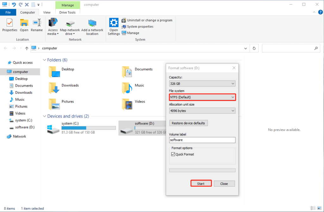The height and width of the screenshot is (212, 324).
Task: Click the Back navigation arrow
Action: point(6,48)
